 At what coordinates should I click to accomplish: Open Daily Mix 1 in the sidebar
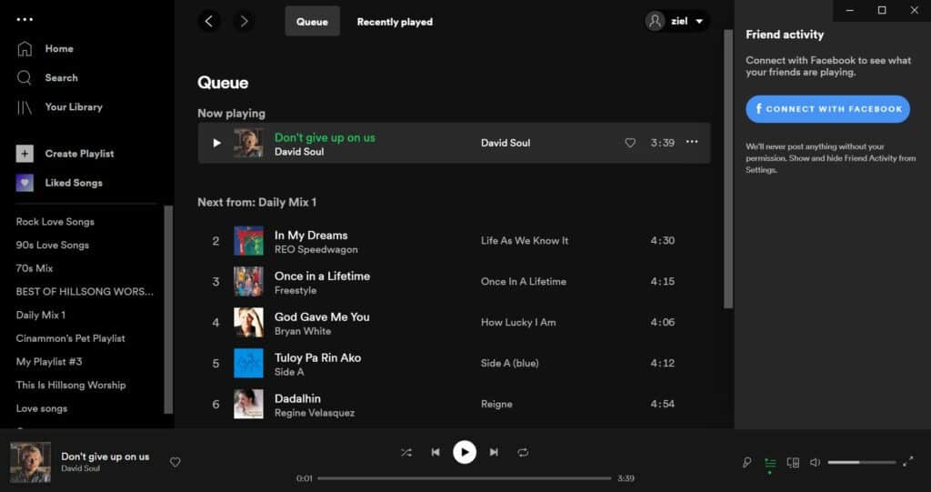(x=40, y=315)
